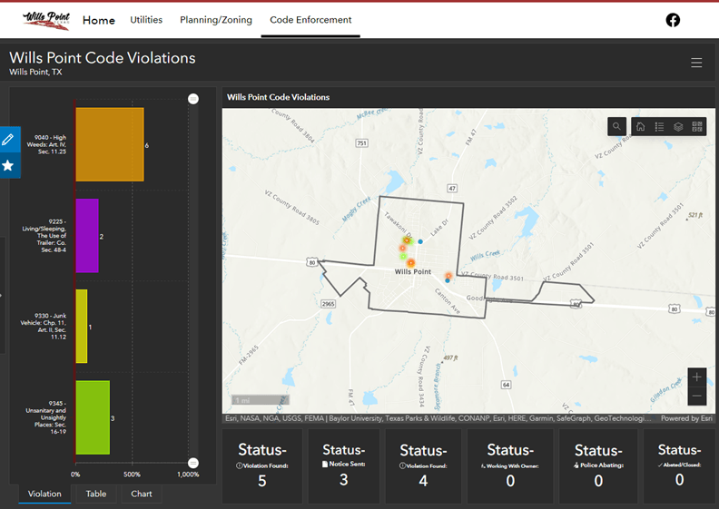This screenshot has height=509, width=719.
Task: Click the 9225 - Living/Sleeping label
Action: coord(44,236)
